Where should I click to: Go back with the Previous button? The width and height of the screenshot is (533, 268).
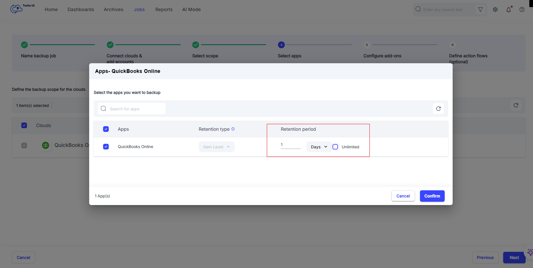(485, 258)
